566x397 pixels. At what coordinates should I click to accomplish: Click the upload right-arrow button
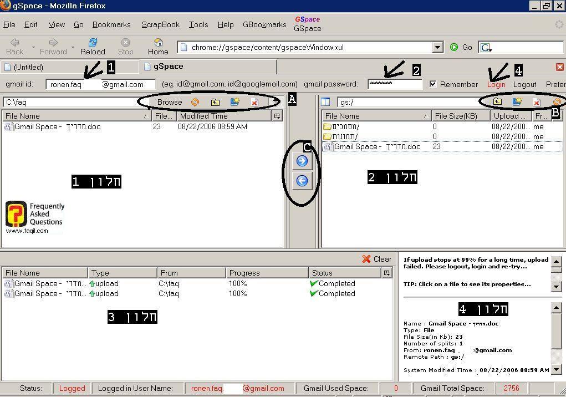click(302, 161)
